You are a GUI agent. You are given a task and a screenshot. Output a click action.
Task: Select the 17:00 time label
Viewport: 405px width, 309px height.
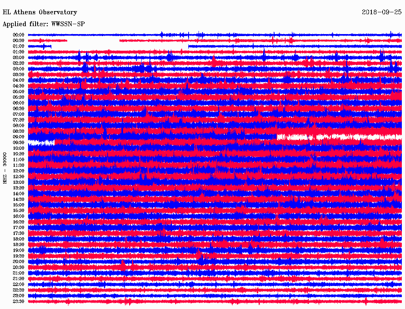(19, 228)
